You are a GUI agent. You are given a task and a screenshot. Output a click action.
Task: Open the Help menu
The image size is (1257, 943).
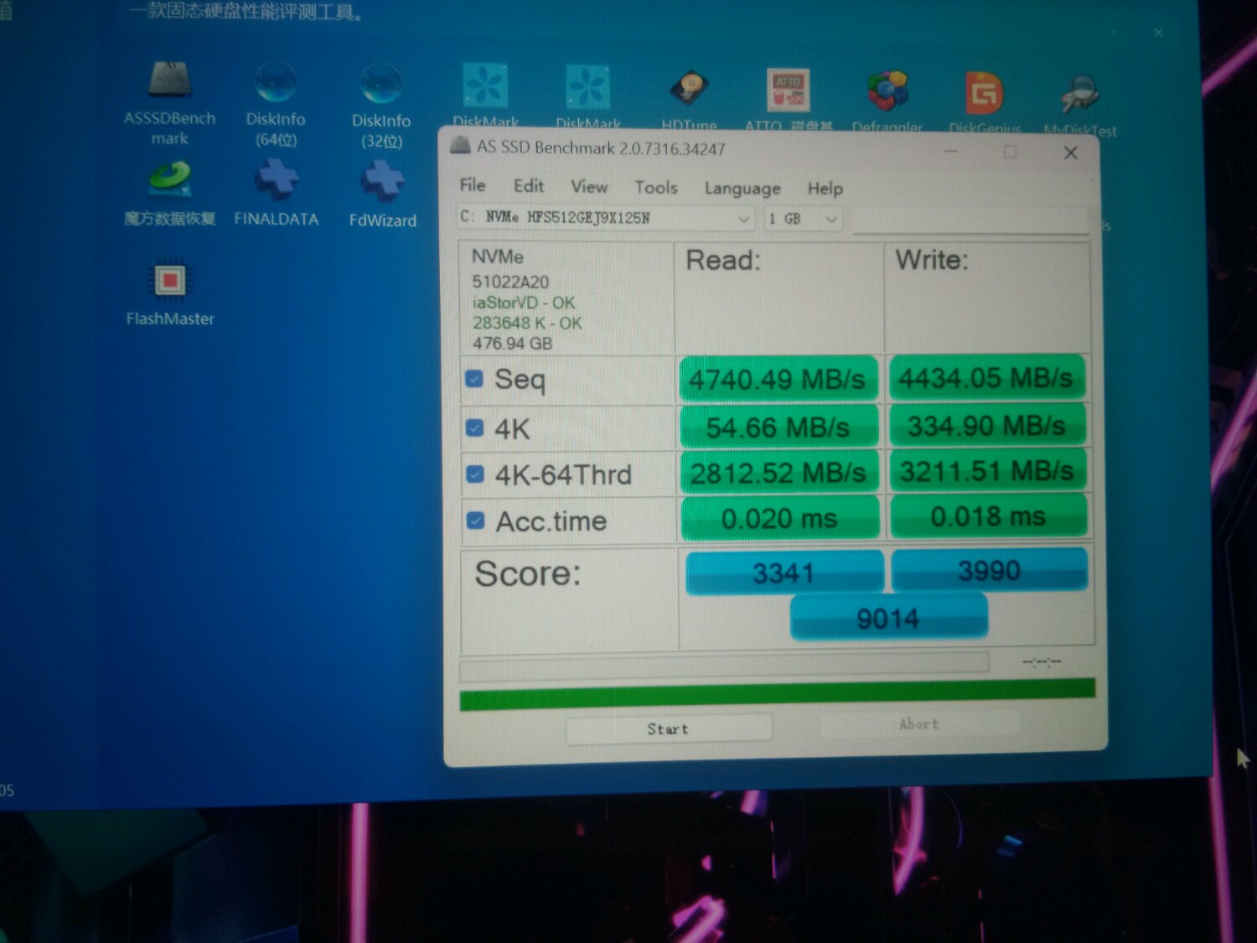(x=825, y=189)
